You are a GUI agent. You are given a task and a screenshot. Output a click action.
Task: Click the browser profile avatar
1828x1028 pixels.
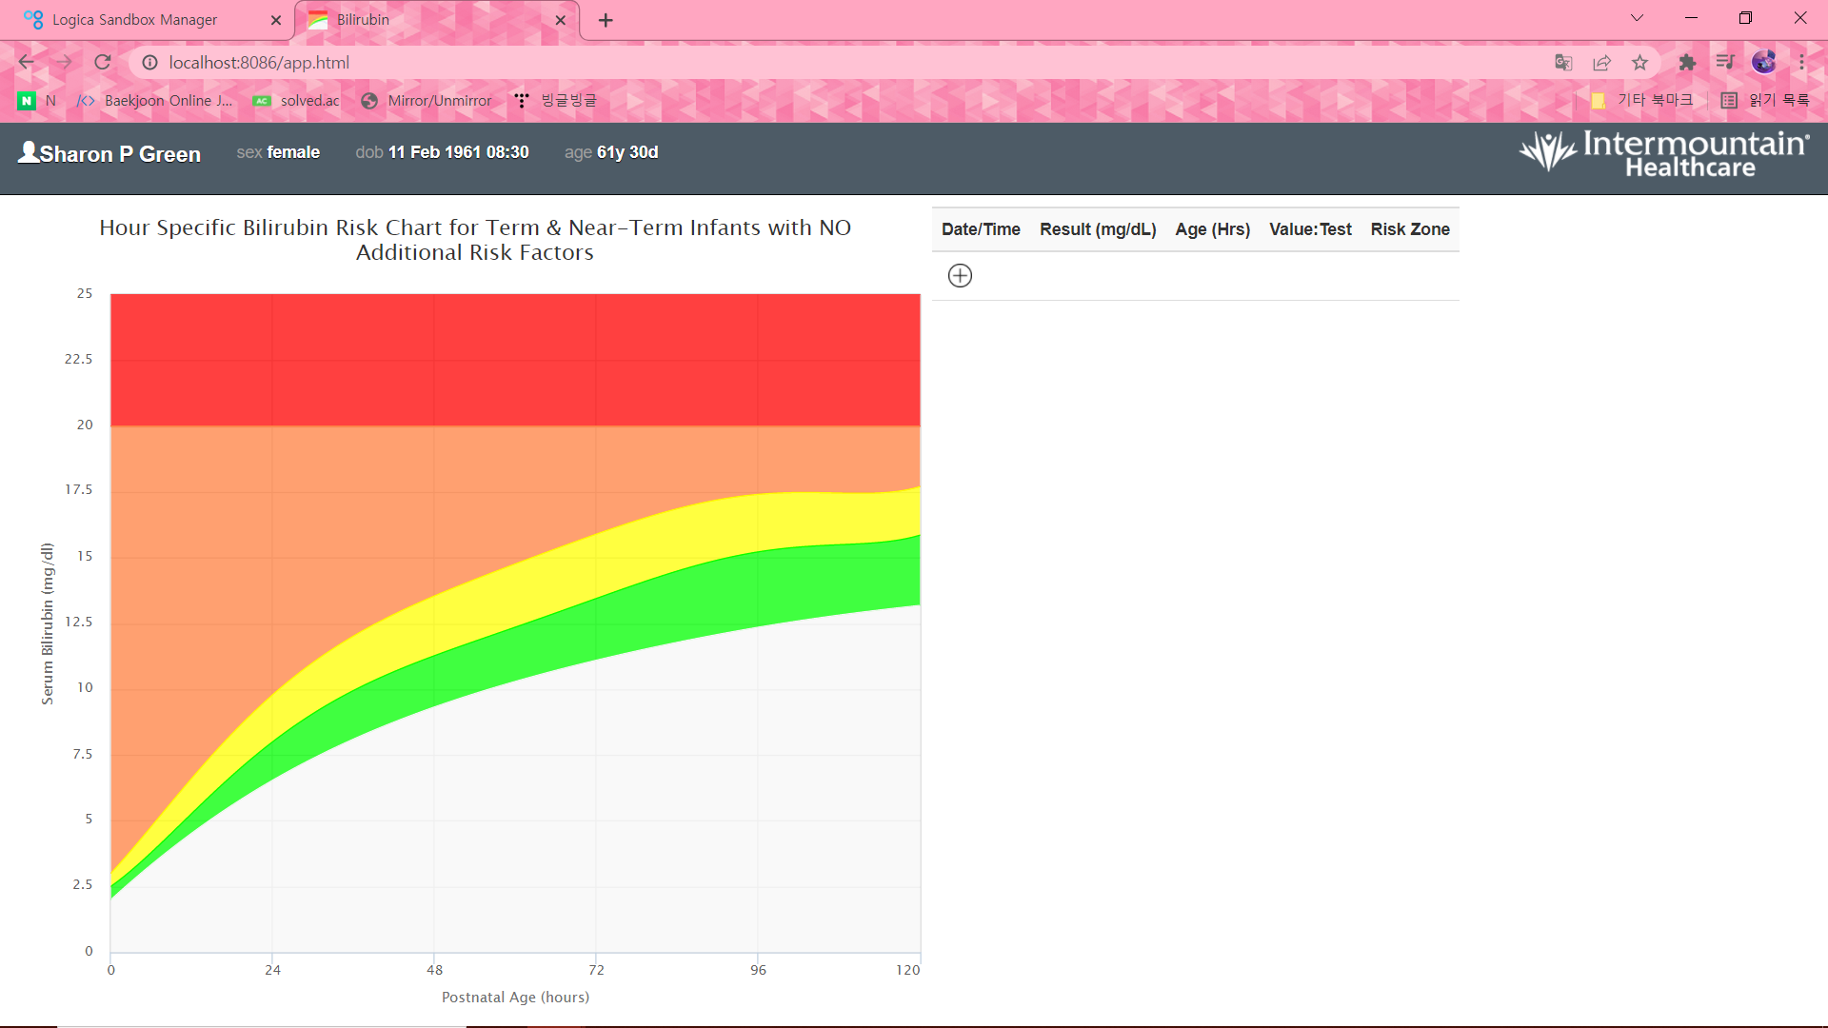coord(1763,63)
